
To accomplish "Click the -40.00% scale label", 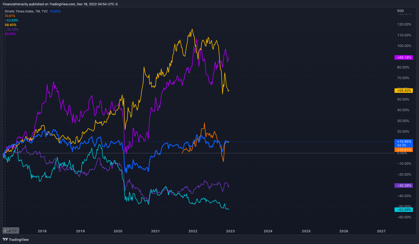I will (404, 196).
